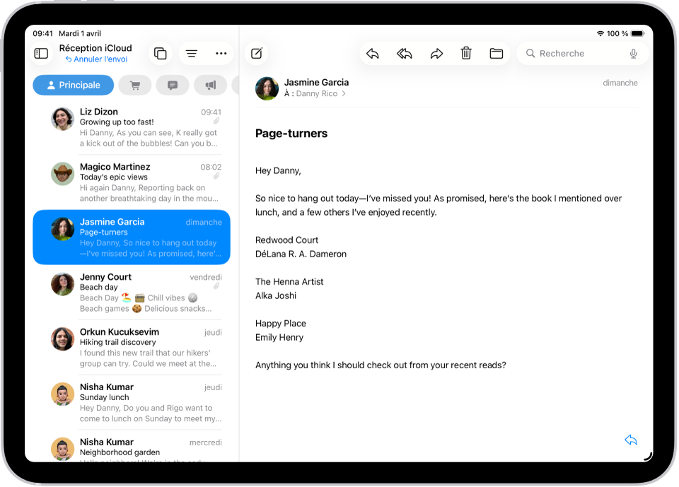
Task: Reply to Jasmine Garcia's message
Action: [x=373, y=53]
